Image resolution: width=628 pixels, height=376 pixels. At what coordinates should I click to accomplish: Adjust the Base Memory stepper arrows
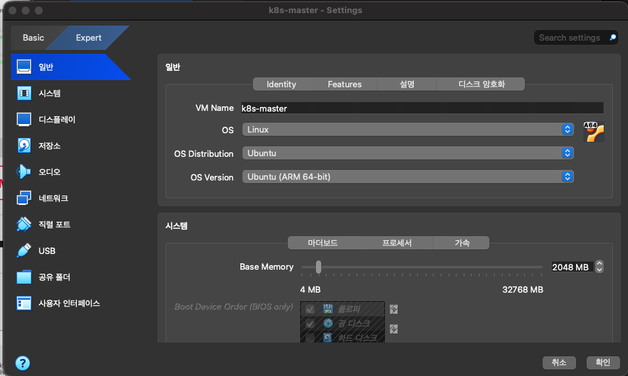click(599, 267)
